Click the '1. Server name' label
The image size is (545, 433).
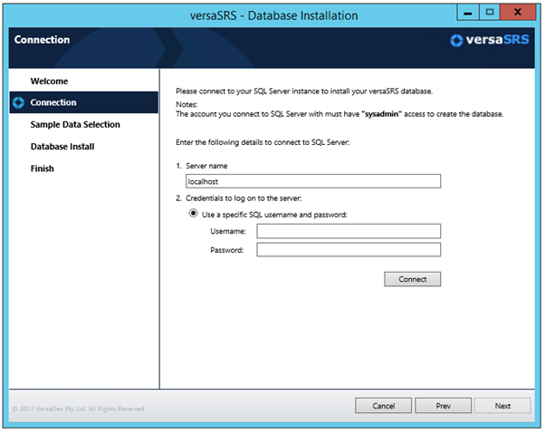coord(202,166)
